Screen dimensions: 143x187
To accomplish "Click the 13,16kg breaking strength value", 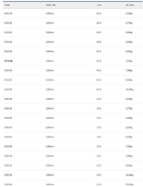I will pos(129,184).
